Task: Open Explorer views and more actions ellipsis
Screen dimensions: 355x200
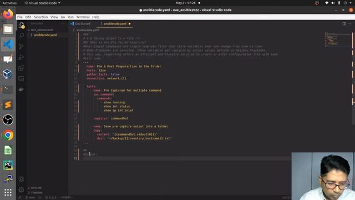Action: tap(63, 23)
